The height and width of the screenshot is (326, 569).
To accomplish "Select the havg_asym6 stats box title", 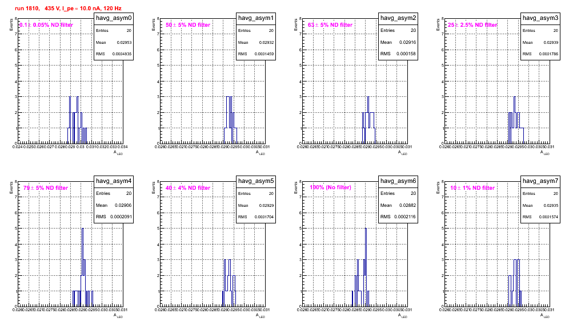I will click(x=398, y=181).
